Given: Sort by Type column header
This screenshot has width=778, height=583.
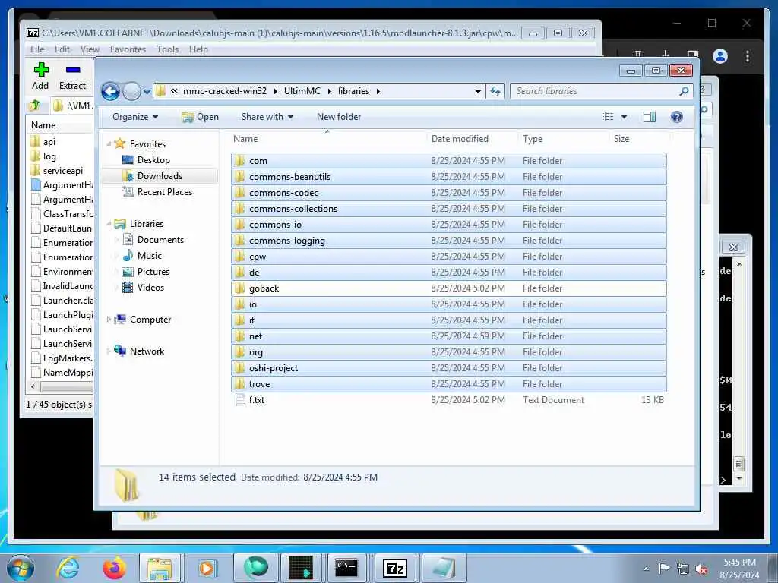Looking at the screenshot, I should (533, 139).
